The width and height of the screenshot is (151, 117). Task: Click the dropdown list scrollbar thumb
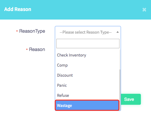click(120, 90)
